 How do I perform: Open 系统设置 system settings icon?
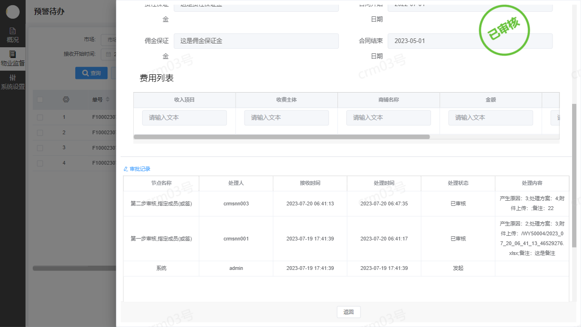tap(13, 78)
